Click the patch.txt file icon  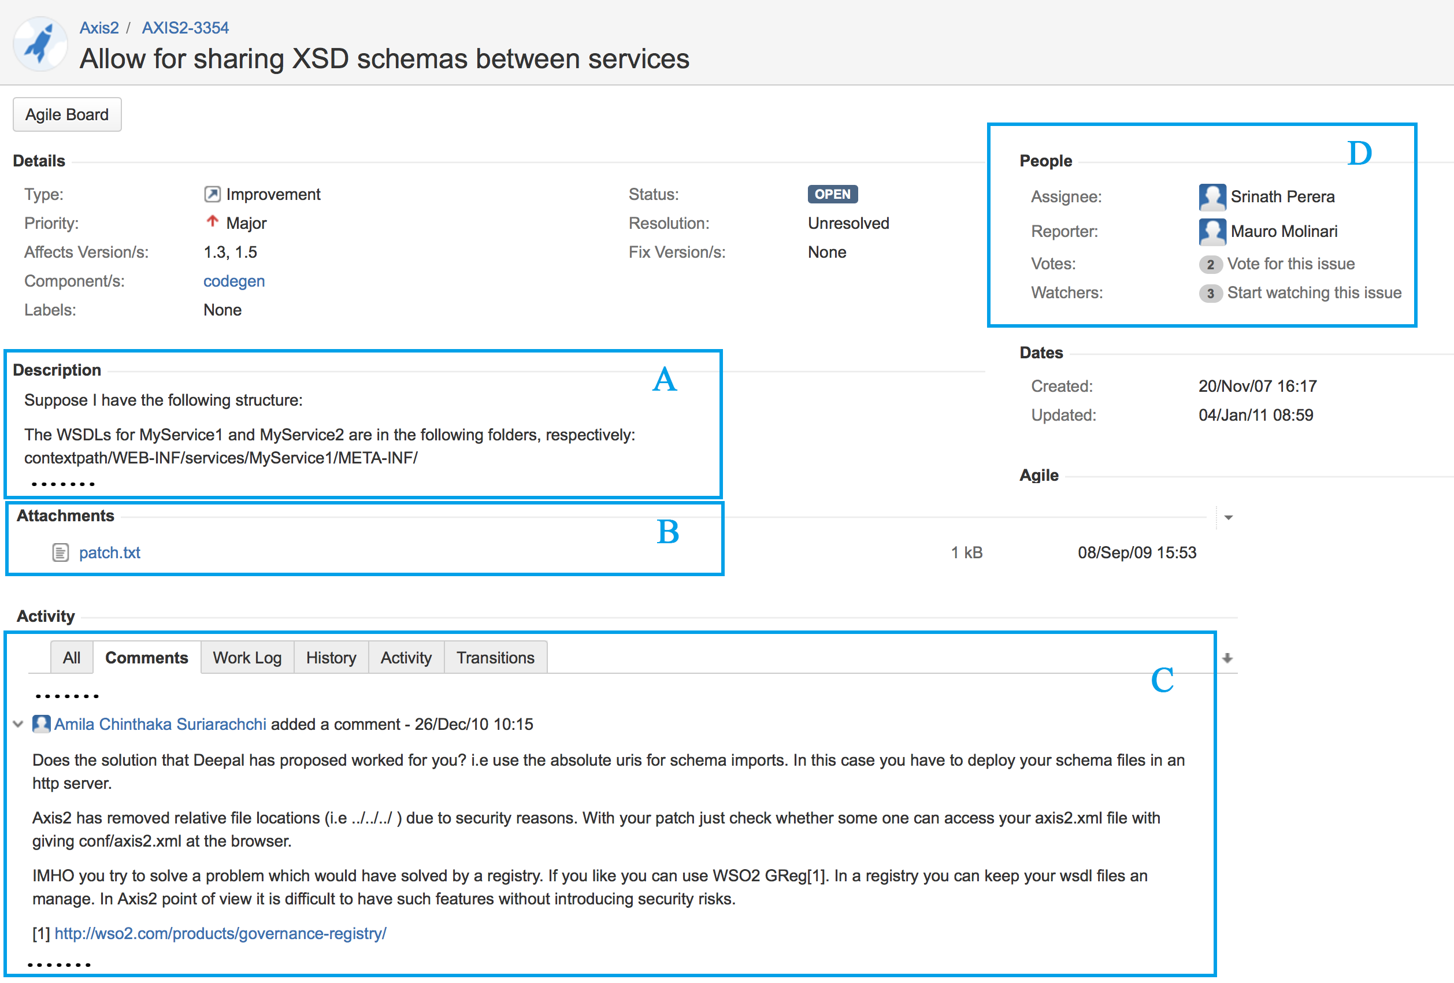60,552
